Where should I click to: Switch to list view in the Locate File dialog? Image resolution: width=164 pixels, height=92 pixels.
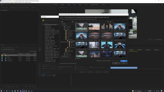coord(76,59)
